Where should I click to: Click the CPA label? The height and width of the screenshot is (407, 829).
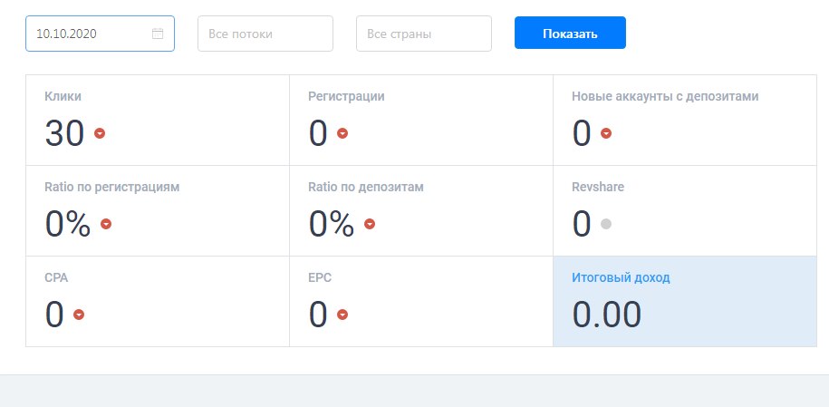click(x=56, y=278)
